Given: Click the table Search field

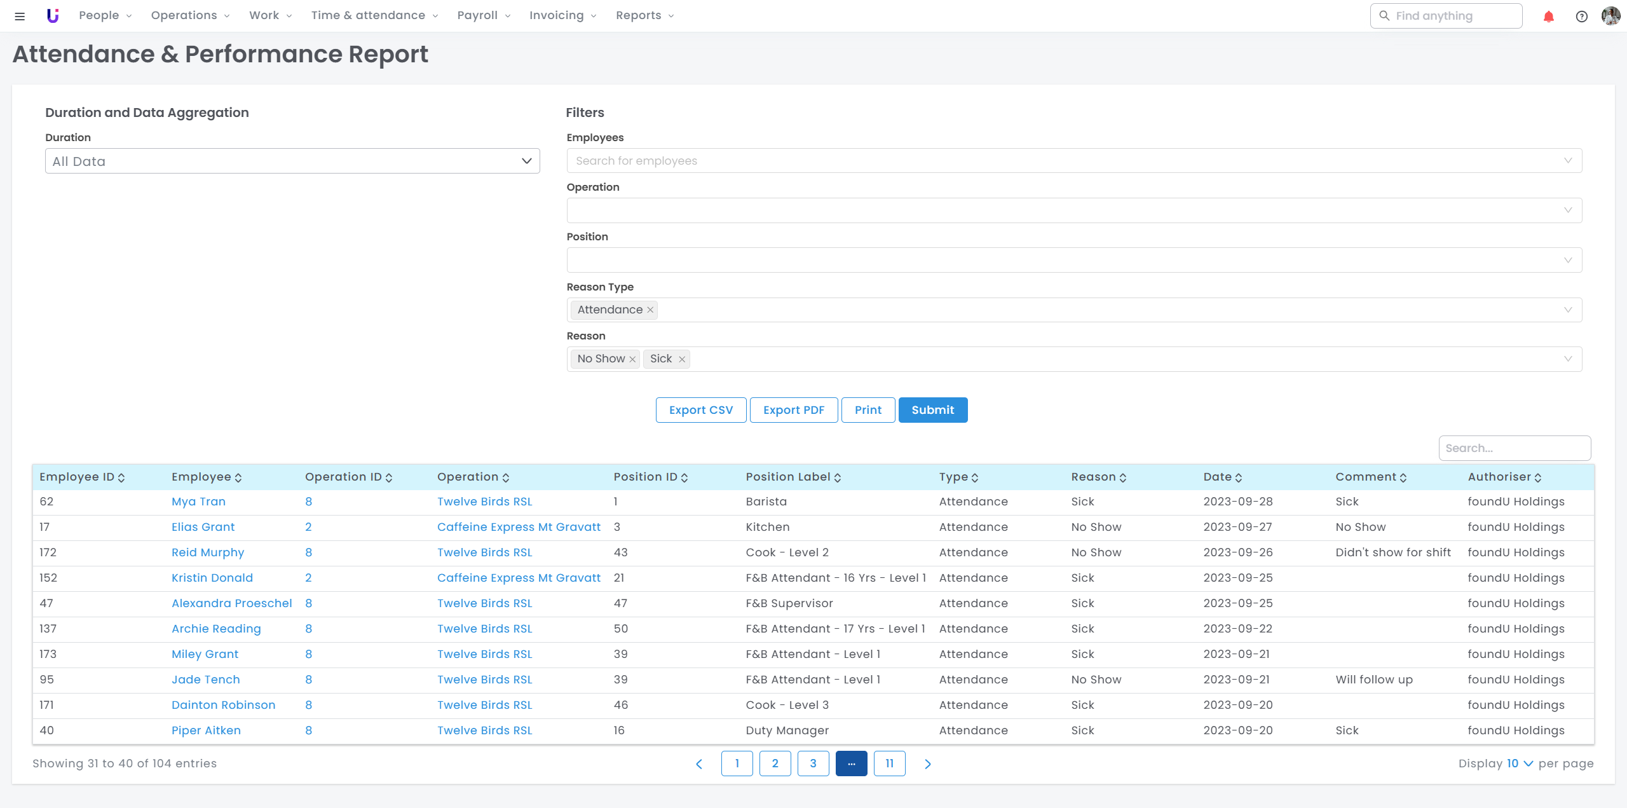Looking at the screenshot, I should (x=1514, y=448).
